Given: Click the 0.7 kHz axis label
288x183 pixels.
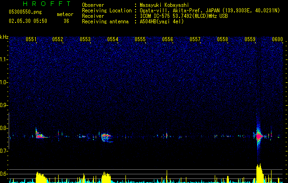Looking at the screenshot, I should point(4,151).
